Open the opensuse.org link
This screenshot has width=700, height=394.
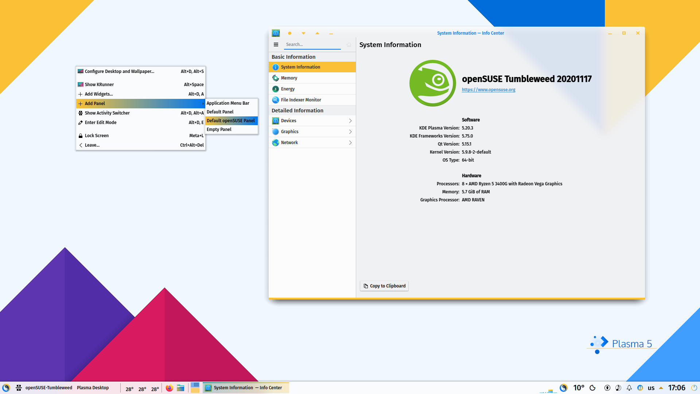click(489, 90)
